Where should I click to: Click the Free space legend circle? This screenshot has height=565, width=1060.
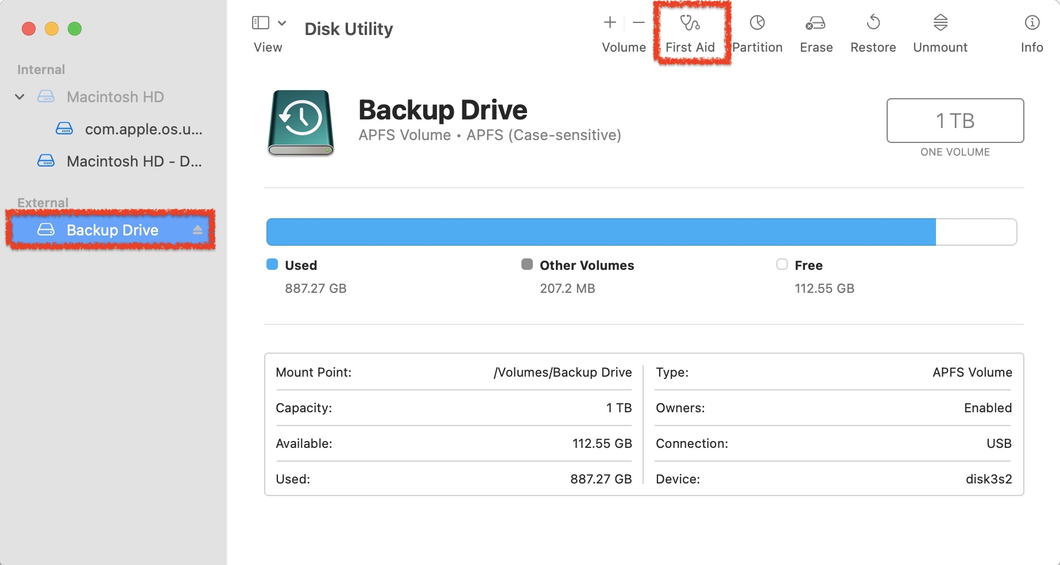pyautogui.click(x=781, y=265)
